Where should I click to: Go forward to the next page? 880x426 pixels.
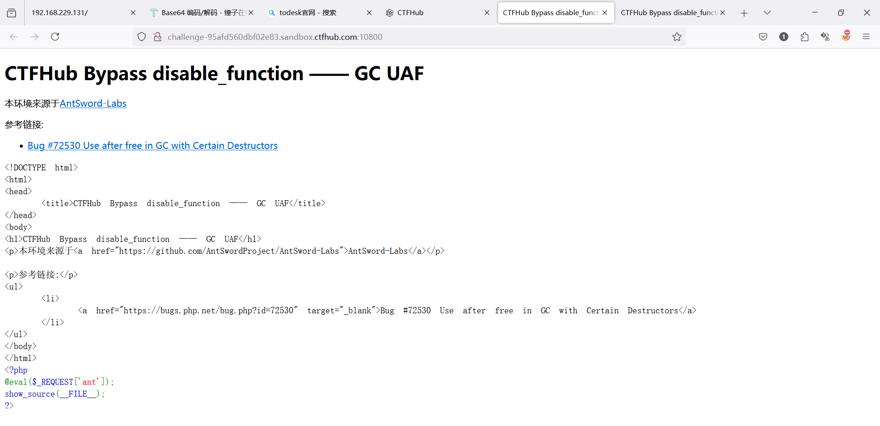point(34,37)
